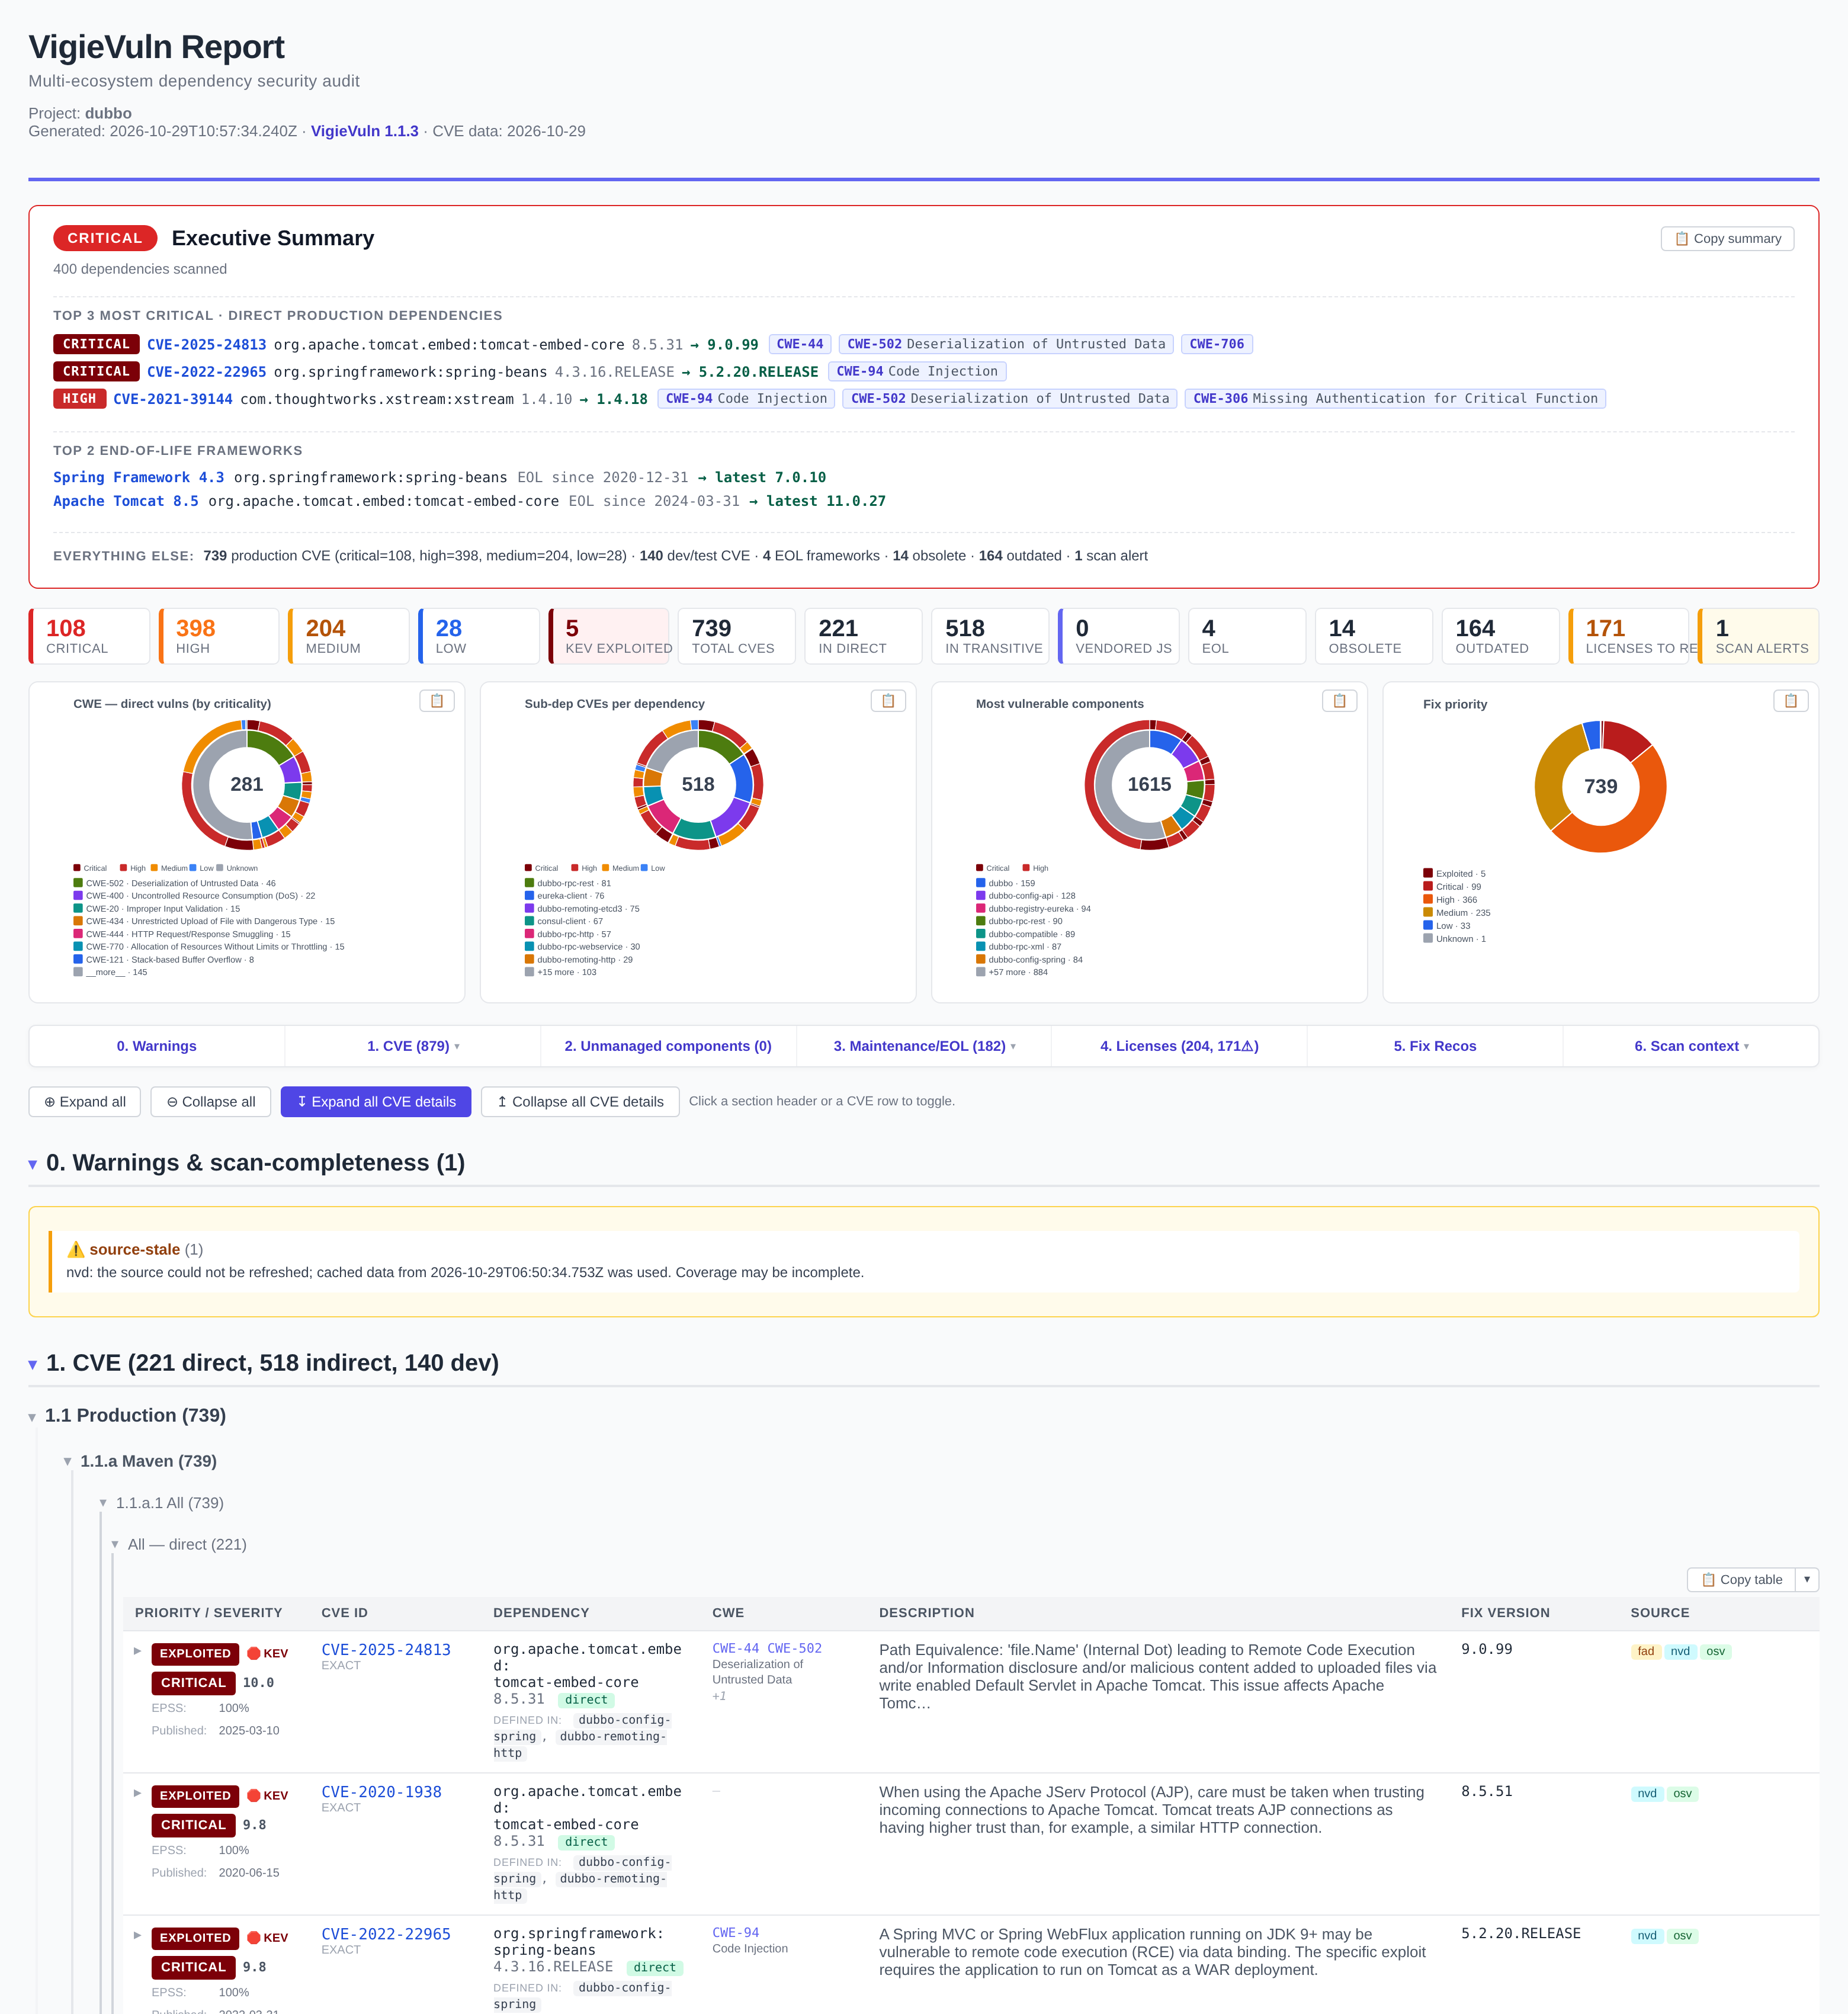Open the VigieVuln 1.1.3 link
The image size is (1848, 2014).
pos(365,131)
